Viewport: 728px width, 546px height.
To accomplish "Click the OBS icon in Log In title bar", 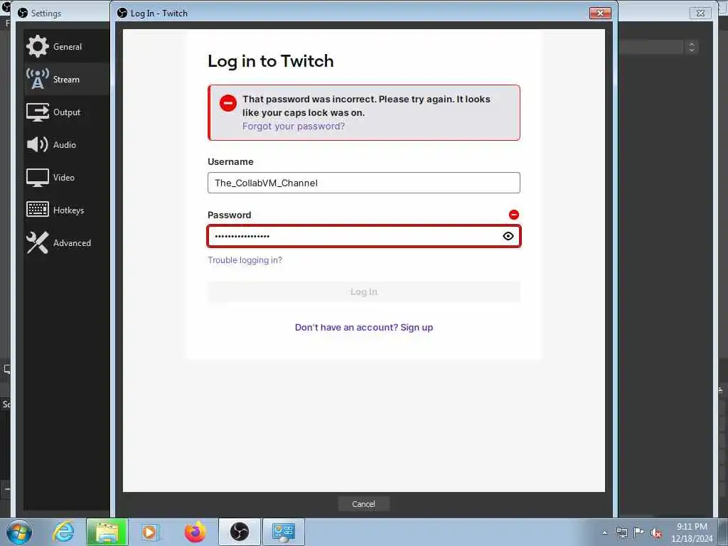I will 122,13.
